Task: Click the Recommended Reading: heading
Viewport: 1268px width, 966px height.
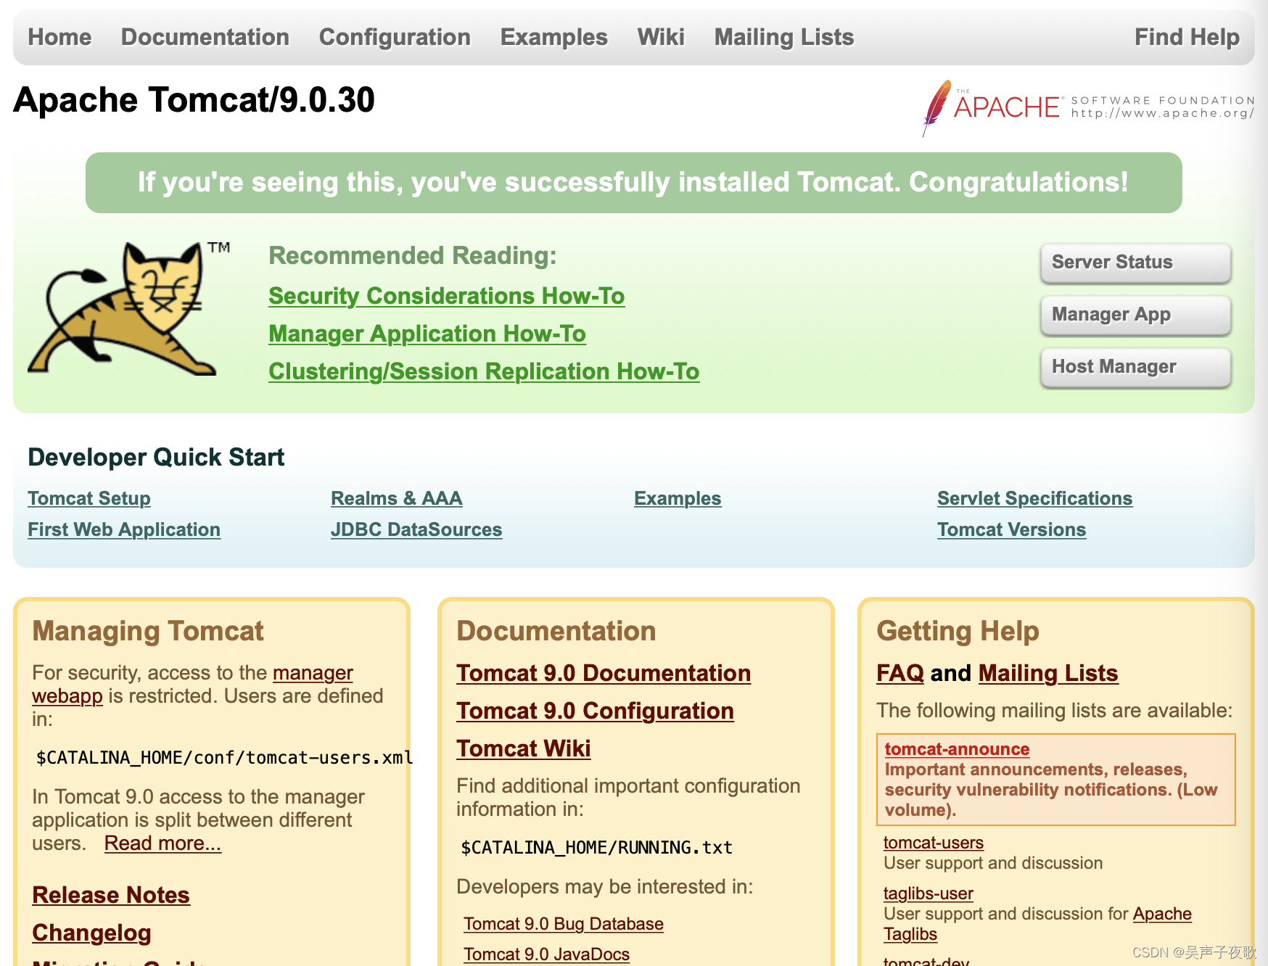Action: click(x=413, y=255)
